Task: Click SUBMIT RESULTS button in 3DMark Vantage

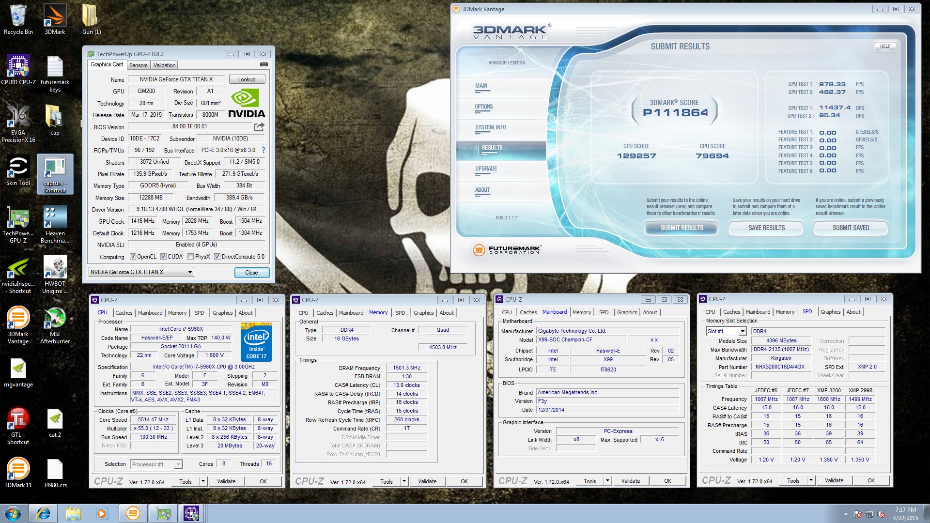Action: point(682,228)
